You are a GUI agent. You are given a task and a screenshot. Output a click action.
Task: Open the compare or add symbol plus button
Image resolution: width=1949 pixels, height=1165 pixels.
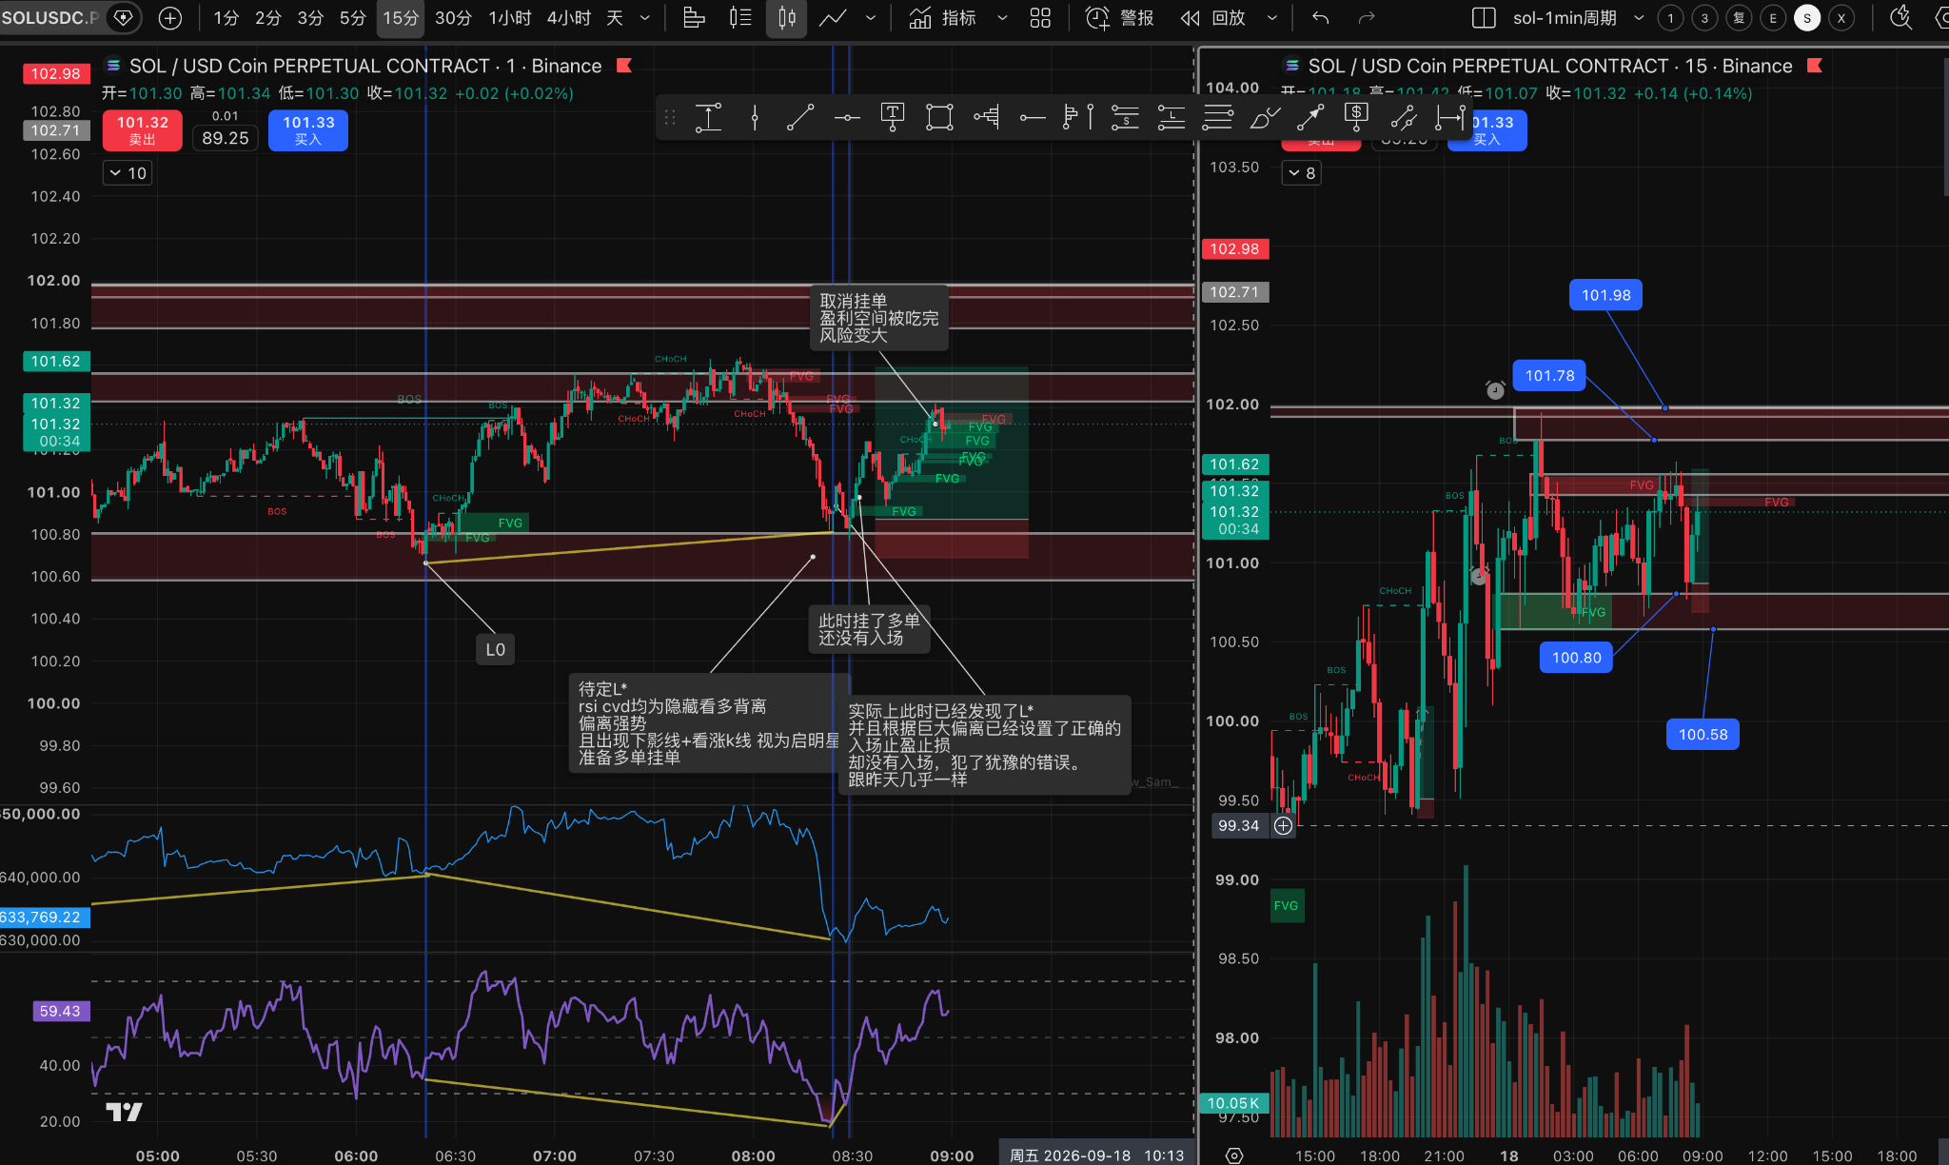(169, 18)
